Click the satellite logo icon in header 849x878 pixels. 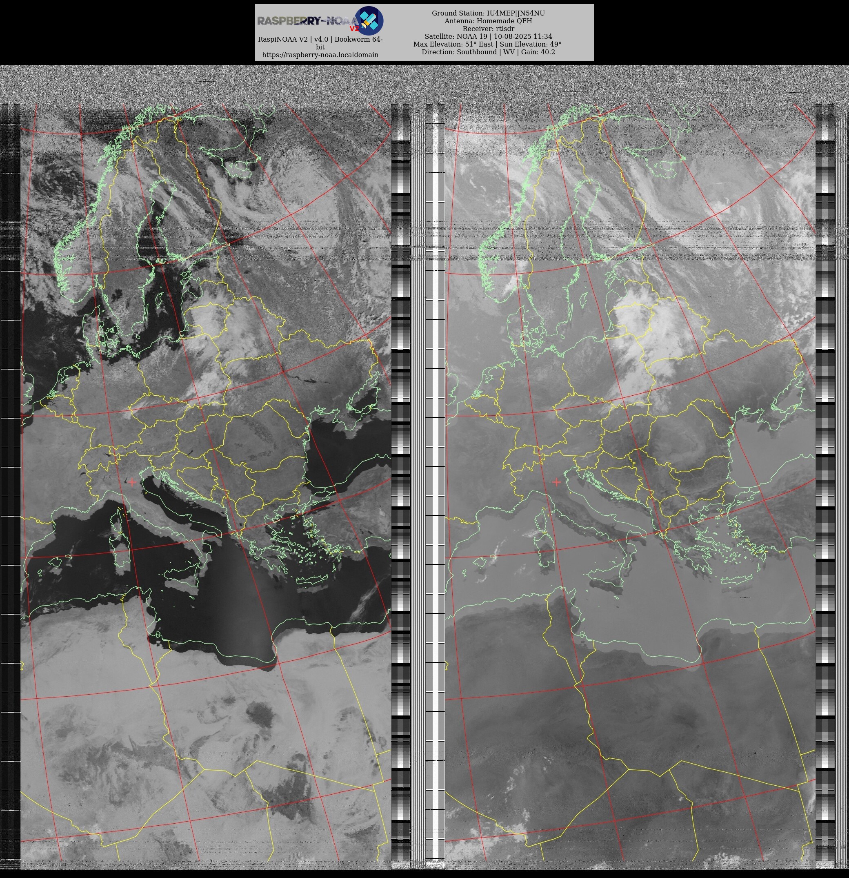click(369, 20)
